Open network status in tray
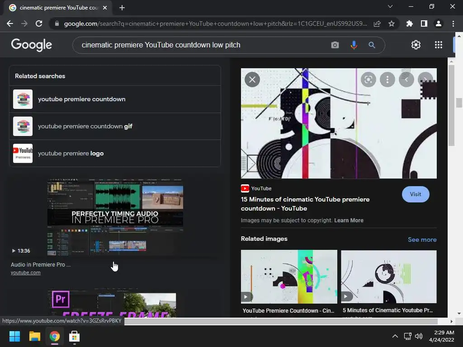The width and height of the screenshot is (463, 347). coord(408,336)
